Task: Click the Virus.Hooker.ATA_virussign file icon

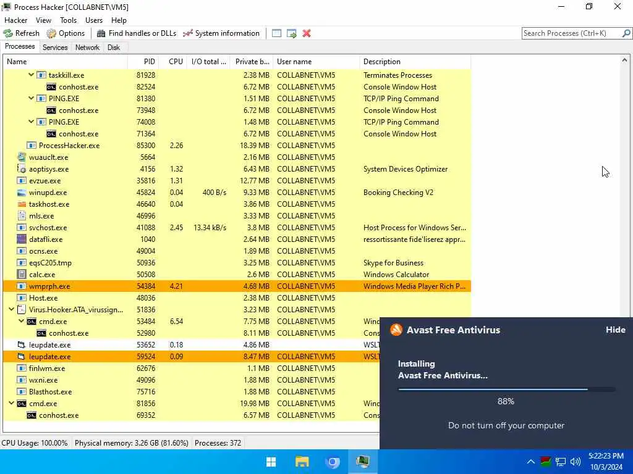Action: coord(22,310)
